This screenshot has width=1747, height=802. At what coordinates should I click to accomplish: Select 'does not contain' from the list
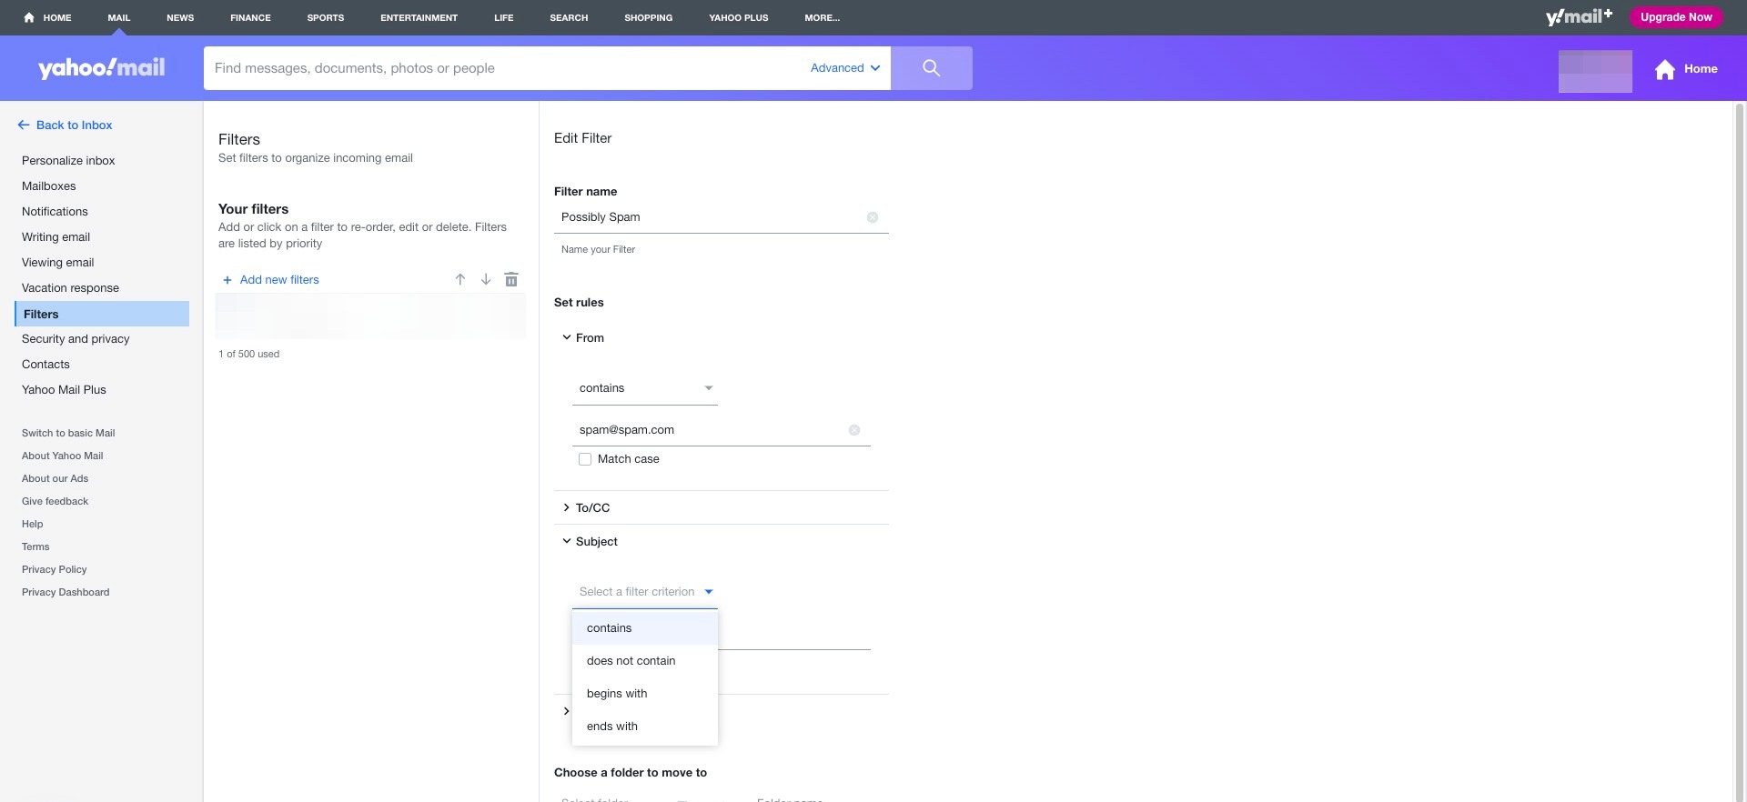click(631, 661)
